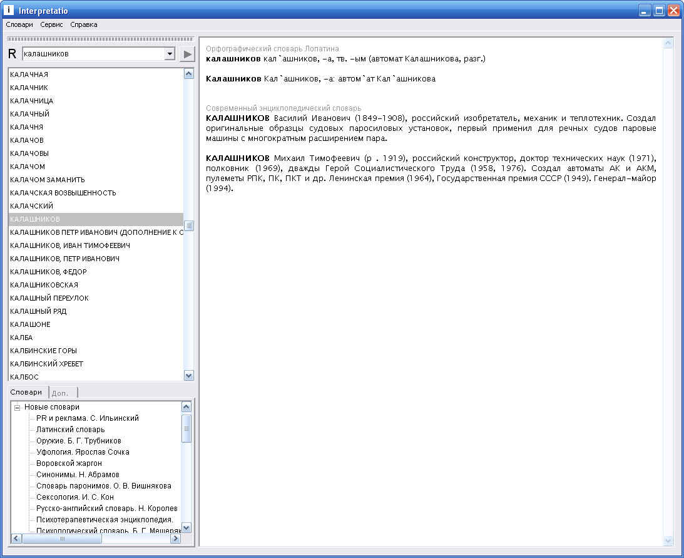Screen dimensions: 684x558
Task: Click the R language indicator icon
Action: pos(13,54)
